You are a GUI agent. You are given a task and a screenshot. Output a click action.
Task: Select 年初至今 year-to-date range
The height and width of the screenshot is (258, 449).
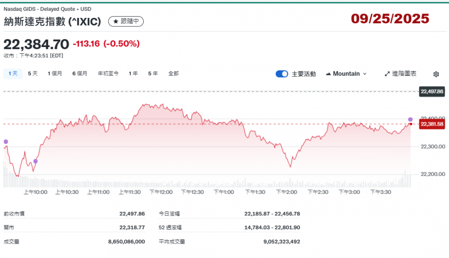pos(108,73)
